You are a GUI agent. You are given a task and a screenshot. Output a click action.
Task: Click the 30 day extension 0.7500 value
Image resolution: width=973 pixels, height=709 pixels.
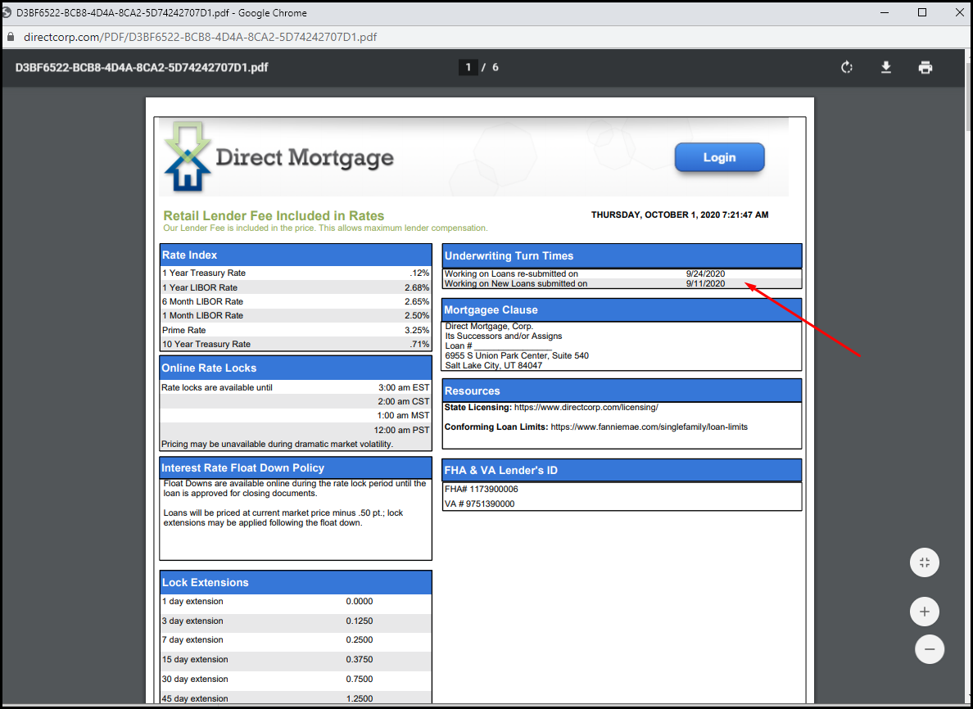(x=360, y=680)
